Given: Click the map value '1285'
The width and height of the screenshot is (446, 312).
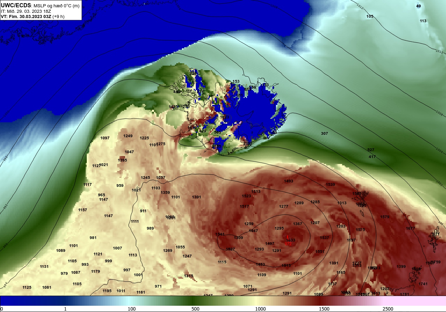Looking at the screenshot, I should [315, 202].
